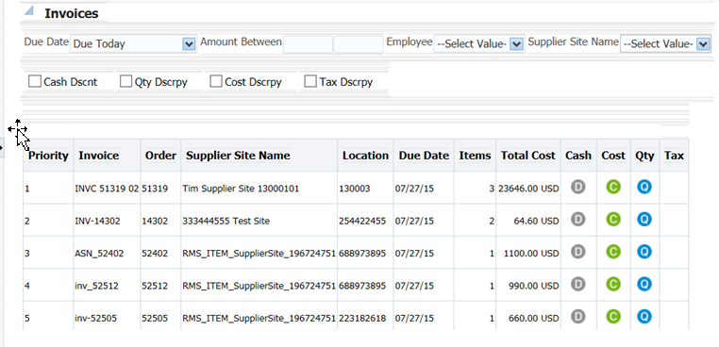
Task: Click the Cost column header
Action: coord(613,156)
